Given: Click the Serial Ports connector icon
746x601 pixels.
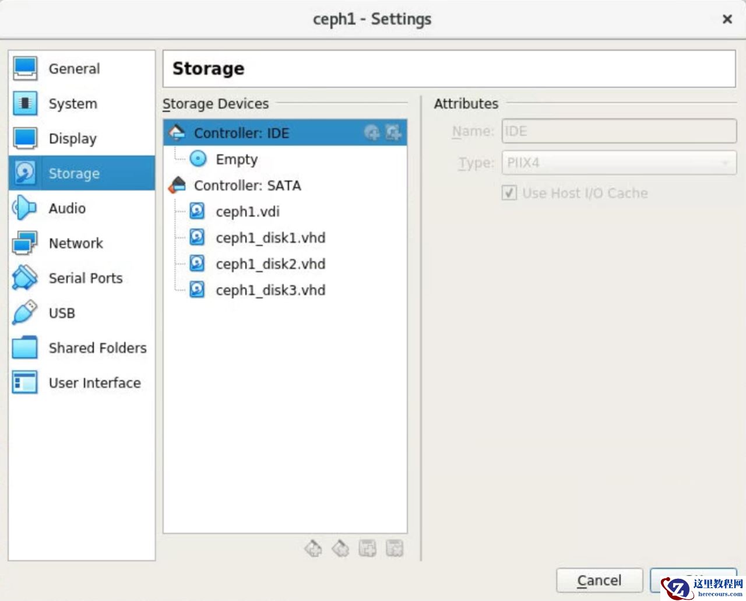Looking at the screenshot, I should pyautogui.click(x=24, y=278).
